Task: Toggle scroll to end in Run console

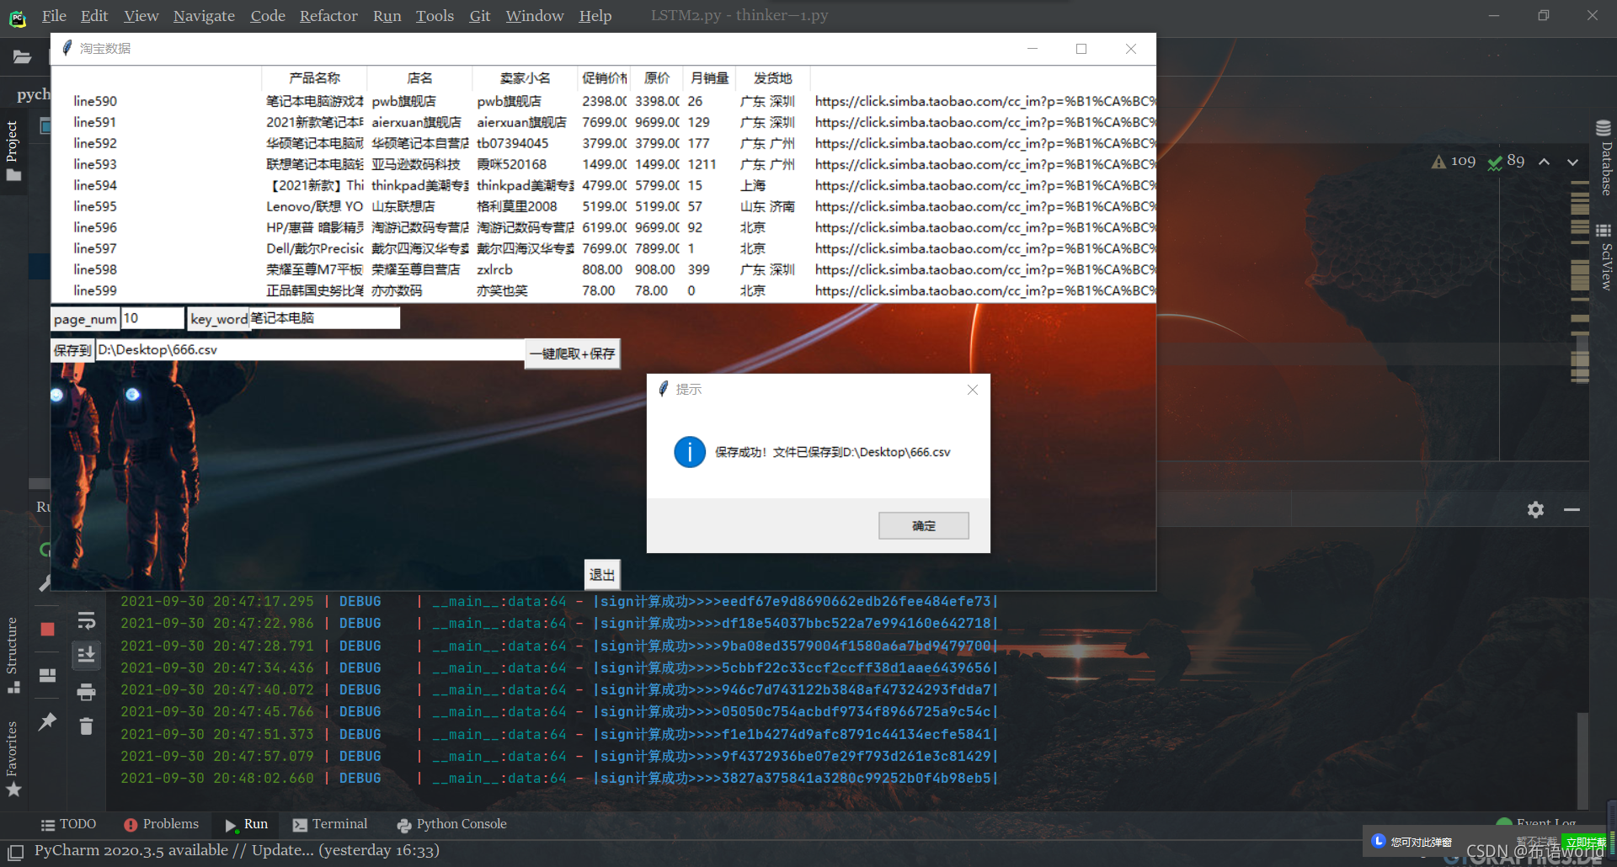Action: 86,655
